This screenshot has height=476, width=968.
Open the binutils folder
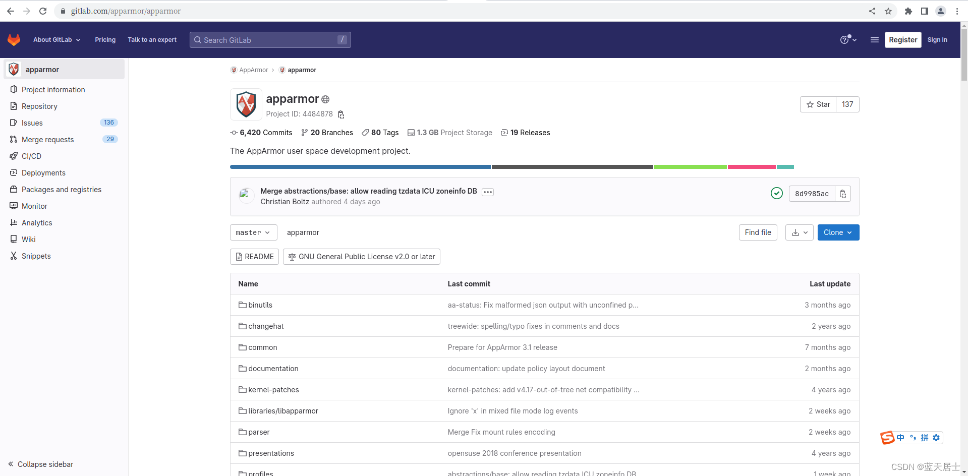pos(260,305)
